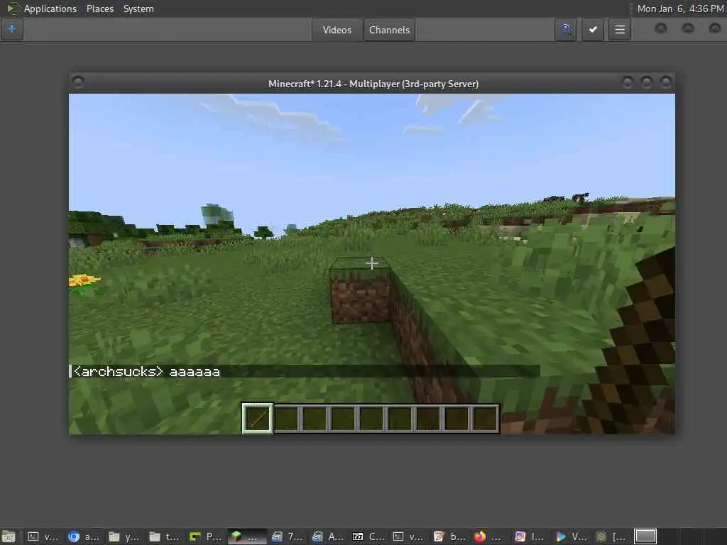Click the MATE logo icon
The width and height of the screenshot is (727, 545).
[13, 9]
